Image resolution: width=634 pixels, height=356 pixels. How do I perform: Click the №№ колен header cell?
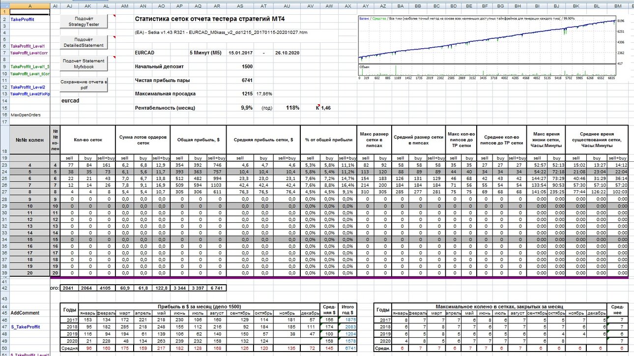click(x=29, y=140)
